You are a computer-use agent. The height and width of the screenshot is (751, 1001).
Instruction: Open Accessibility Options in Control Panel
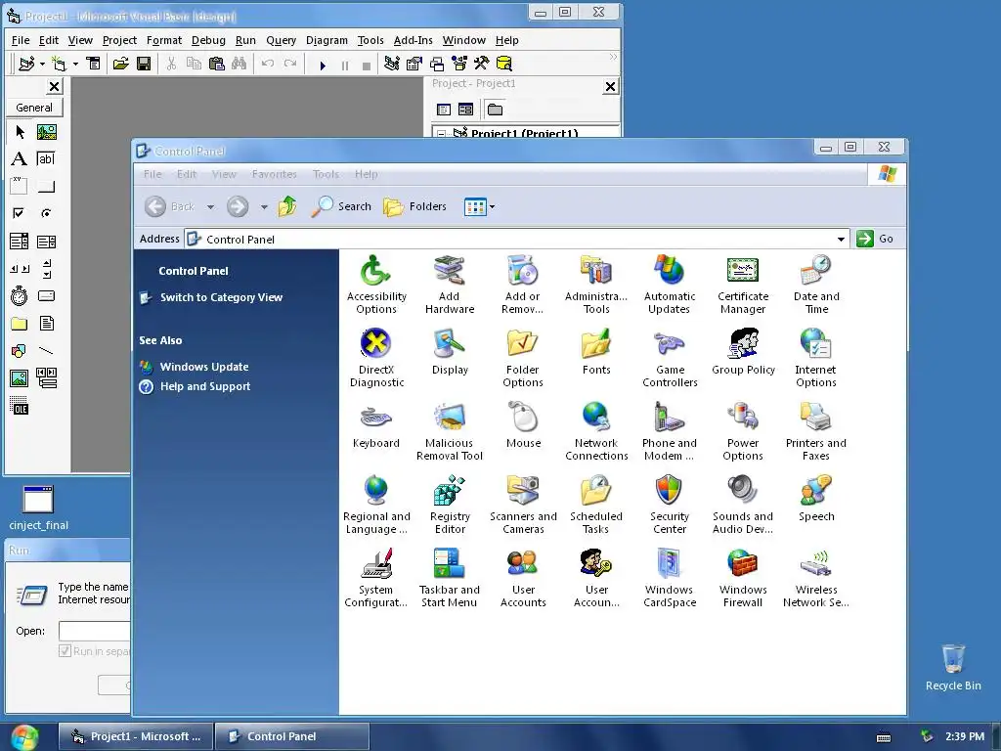(376, 285)
